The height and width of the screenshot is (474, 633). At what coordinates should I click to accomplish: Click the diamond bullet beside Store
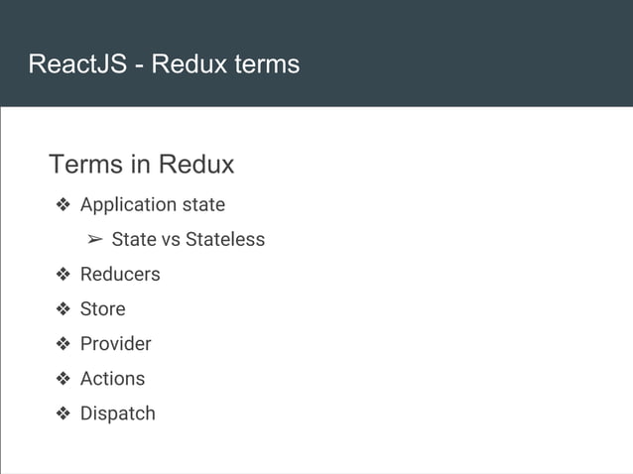tap(63, 309)
